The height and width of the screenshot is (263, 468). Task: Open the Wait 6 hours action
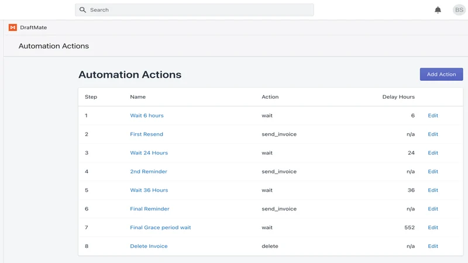(x=147, y=115)
